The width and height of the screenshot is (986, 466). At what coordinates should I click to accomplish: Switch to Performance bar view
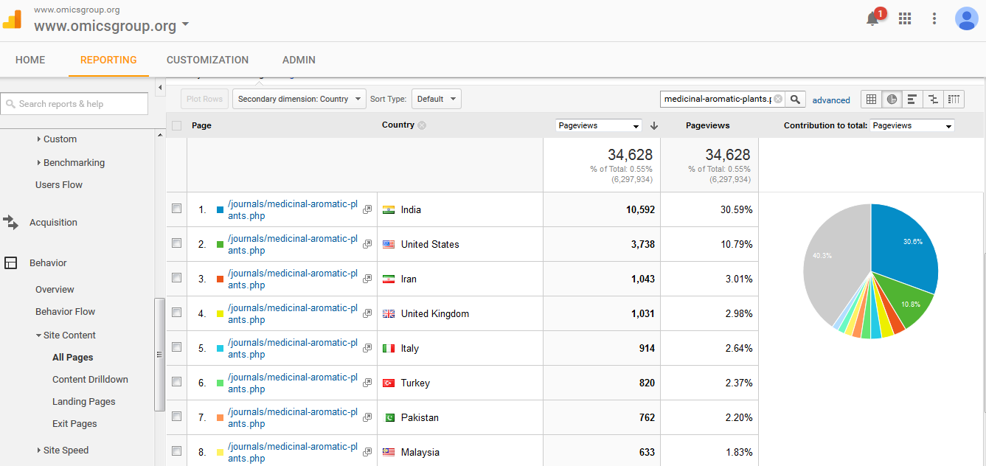[913, 99]
